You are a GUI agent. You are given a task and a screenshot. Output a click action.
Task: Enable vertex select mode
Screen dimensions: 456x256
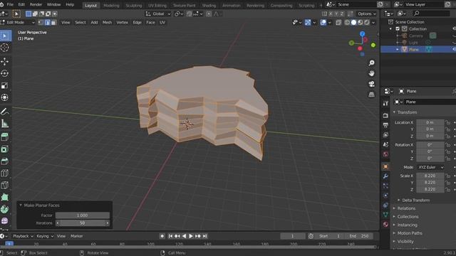pyautogui.click(x=41, y=22)
